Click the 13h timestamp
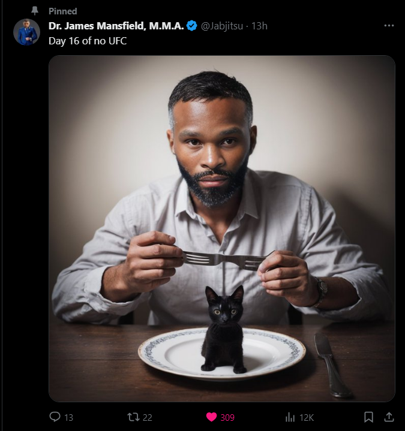Image resolution: width=405 pixels, height=431 pixels. [259, 26]
